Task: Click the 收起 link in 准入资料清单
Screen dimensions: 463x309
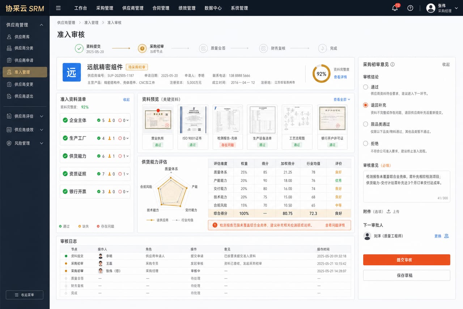Action: [126, 99]
